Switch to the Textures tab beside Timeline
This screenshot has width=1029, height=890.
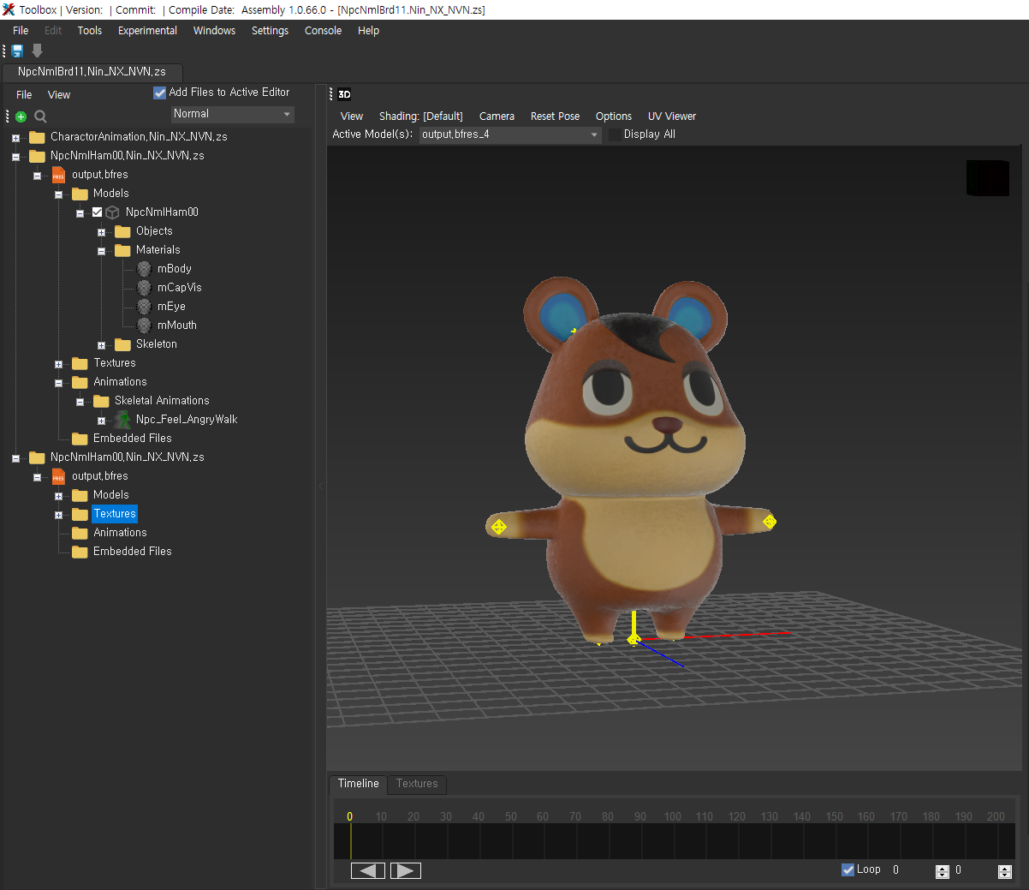tap(417, 784)
